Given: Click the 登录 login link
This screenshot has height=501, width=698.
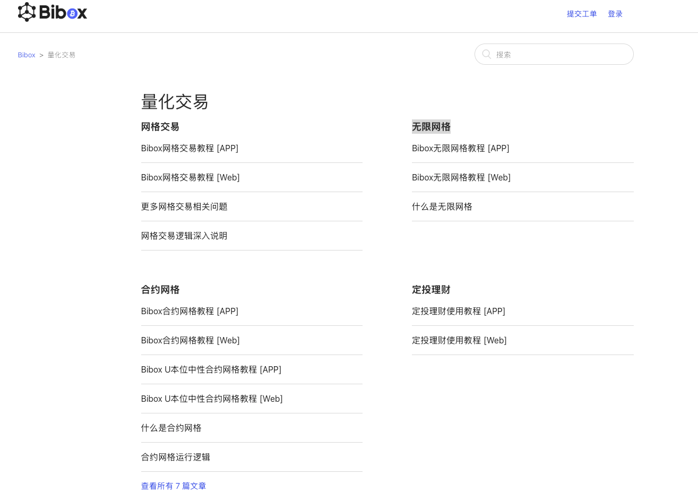Looking at the screenshot, I should point(615,14).
